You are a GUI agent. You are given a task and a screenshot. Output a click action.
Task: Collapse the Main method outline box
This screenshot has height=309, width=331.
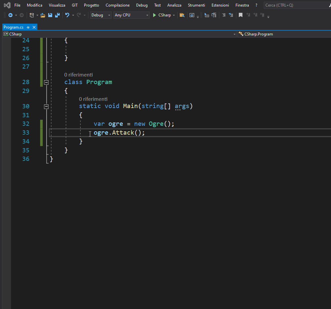click(x=46, y=106)
